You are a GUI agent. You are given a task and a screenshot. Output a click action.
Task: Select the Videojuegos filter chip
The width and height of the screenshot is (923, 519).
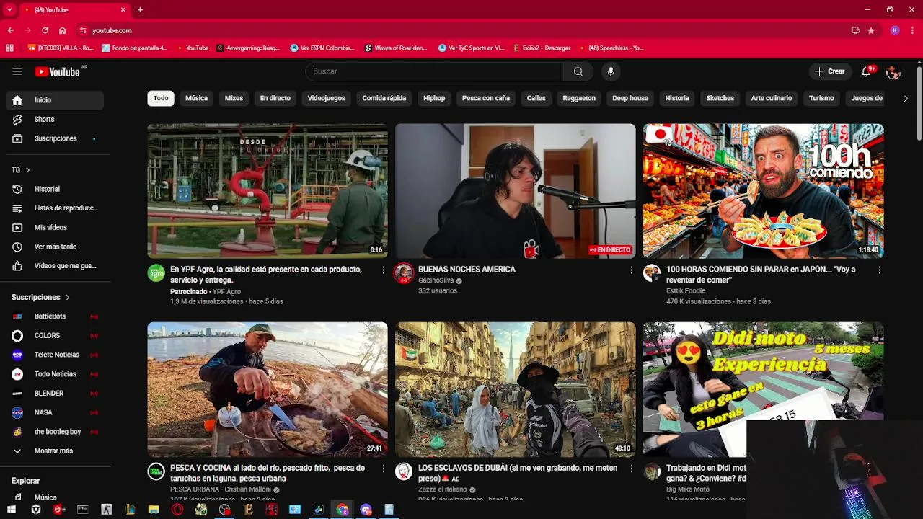click(326, 98)
